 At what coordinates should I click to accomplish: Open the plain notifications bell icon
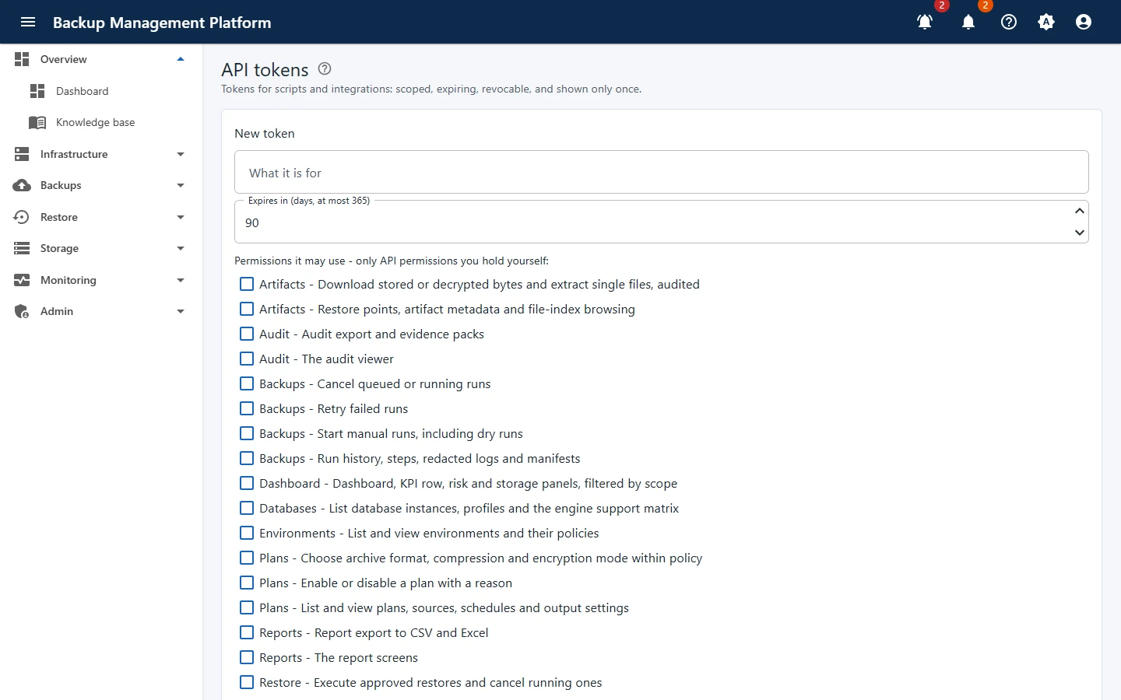968,22
